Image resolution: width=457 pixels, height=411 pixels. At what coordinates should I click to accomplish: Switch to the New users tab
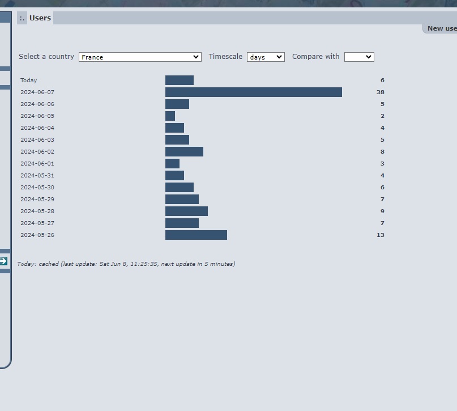click(441, 28)
